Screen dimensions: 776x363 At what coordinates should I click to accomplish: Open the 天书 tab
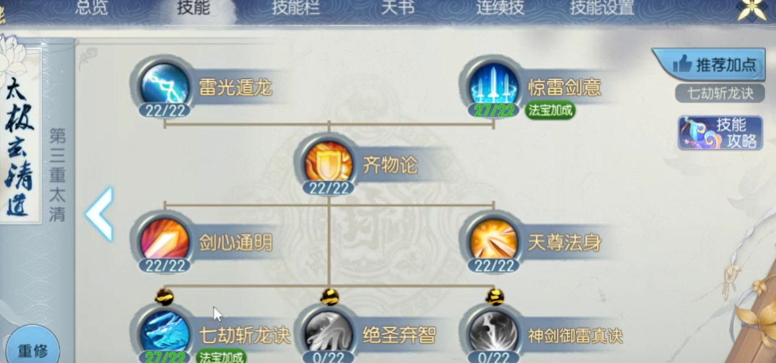coord(397,8)
